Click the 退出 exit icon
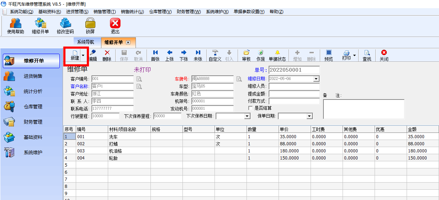 coord(115,26)
